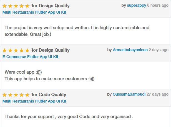Click the '2 days ago' timestamp
171x127 pixels.
(159, 50)
